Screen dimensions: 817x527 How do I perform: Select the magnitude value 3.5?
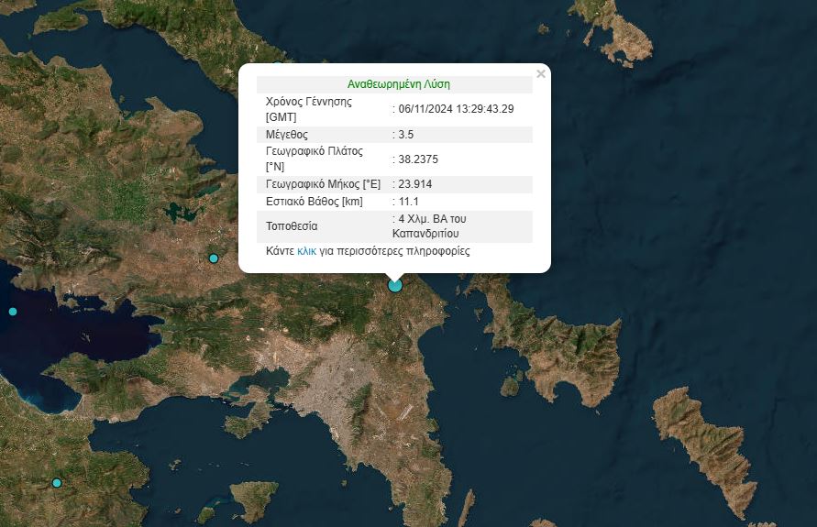tap(406, 135)
